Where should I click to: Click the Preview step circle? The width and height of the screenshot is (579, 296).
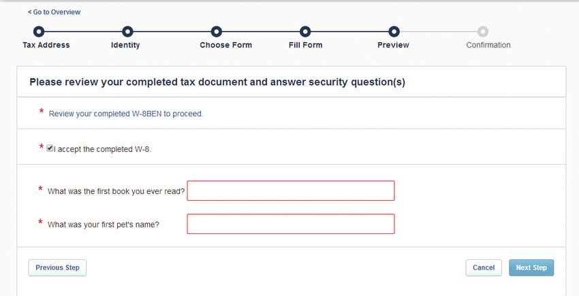(x=394, y=31)
